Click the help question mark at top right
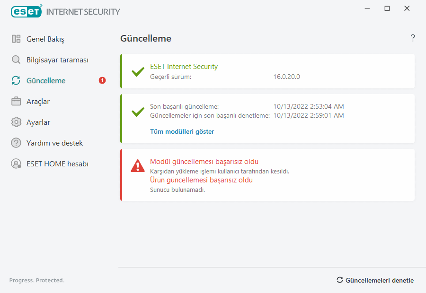 (413, 38)
